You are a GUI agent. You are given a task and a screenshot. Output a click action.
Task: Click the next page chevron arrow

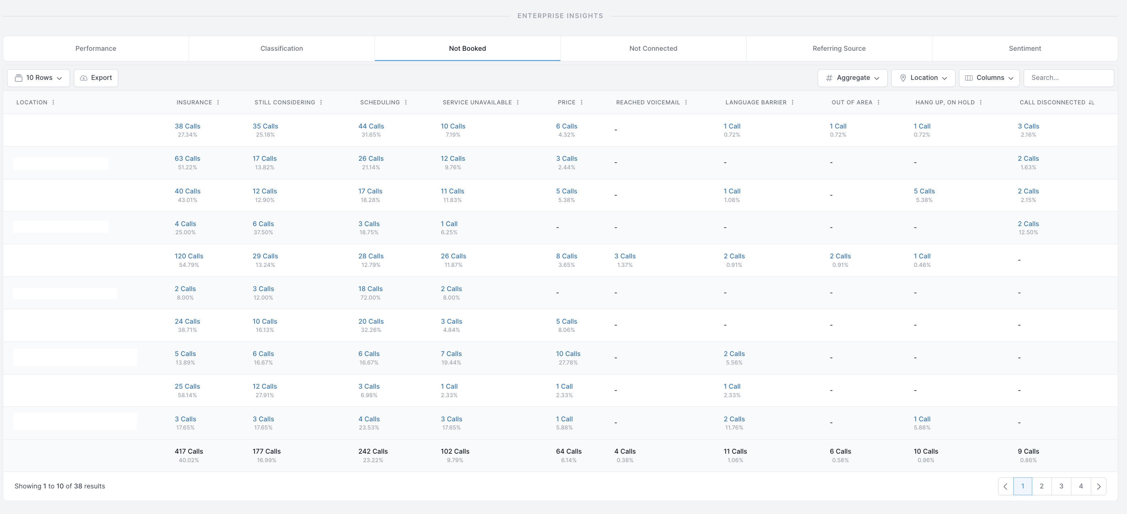tap(1099, 486)
